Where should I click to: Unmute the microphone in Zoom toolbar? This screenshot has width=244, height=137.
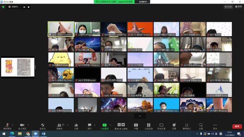pos(7,126)
